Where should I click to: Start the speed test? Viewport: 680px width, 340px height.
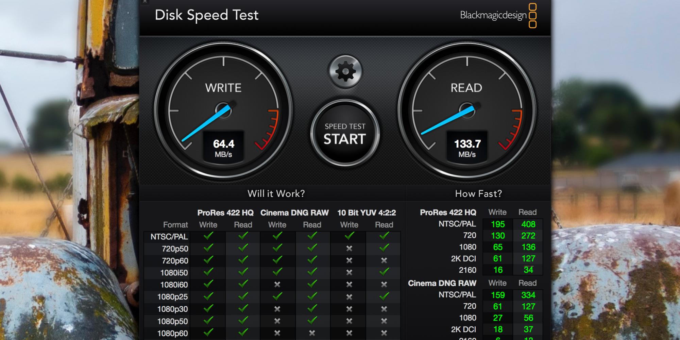(345, 133)
